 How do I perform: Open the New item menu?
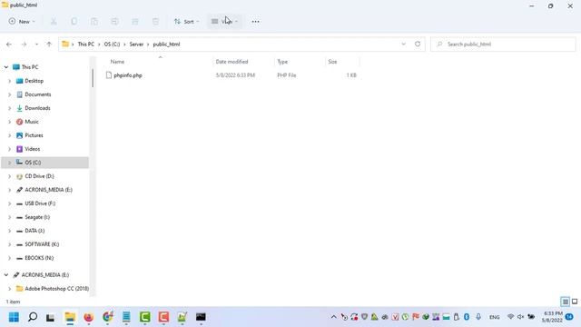click(x=22, y=22)
